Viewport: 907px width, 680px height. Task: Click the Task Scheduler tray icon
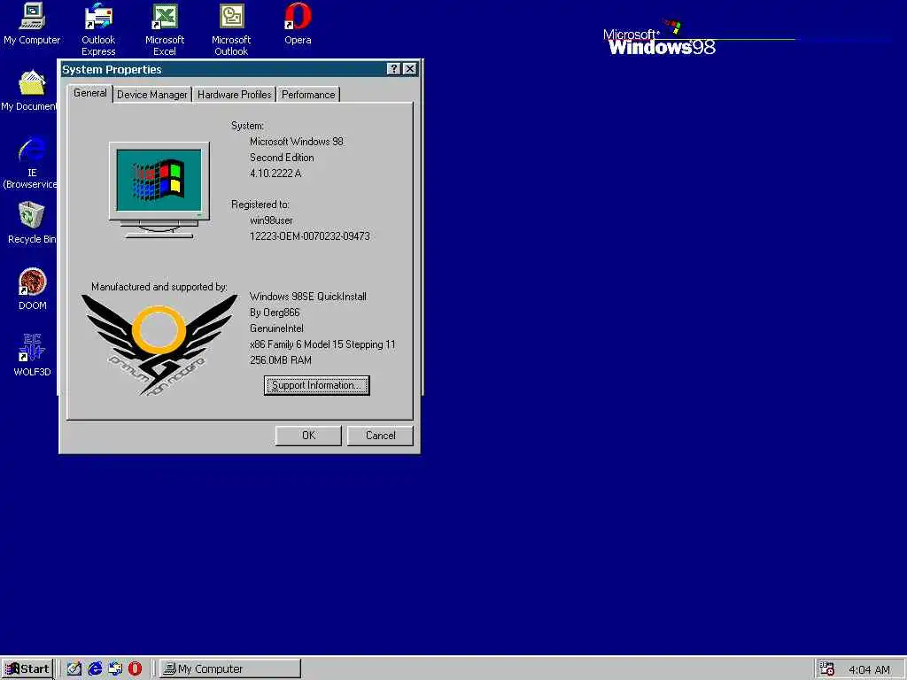click(827, 669)
